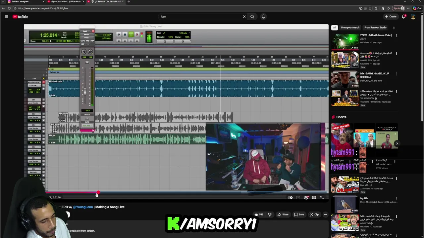The image size is (424, 238).
Task: Open options for TOUHFA SHOW video
Action: (397, 91)
